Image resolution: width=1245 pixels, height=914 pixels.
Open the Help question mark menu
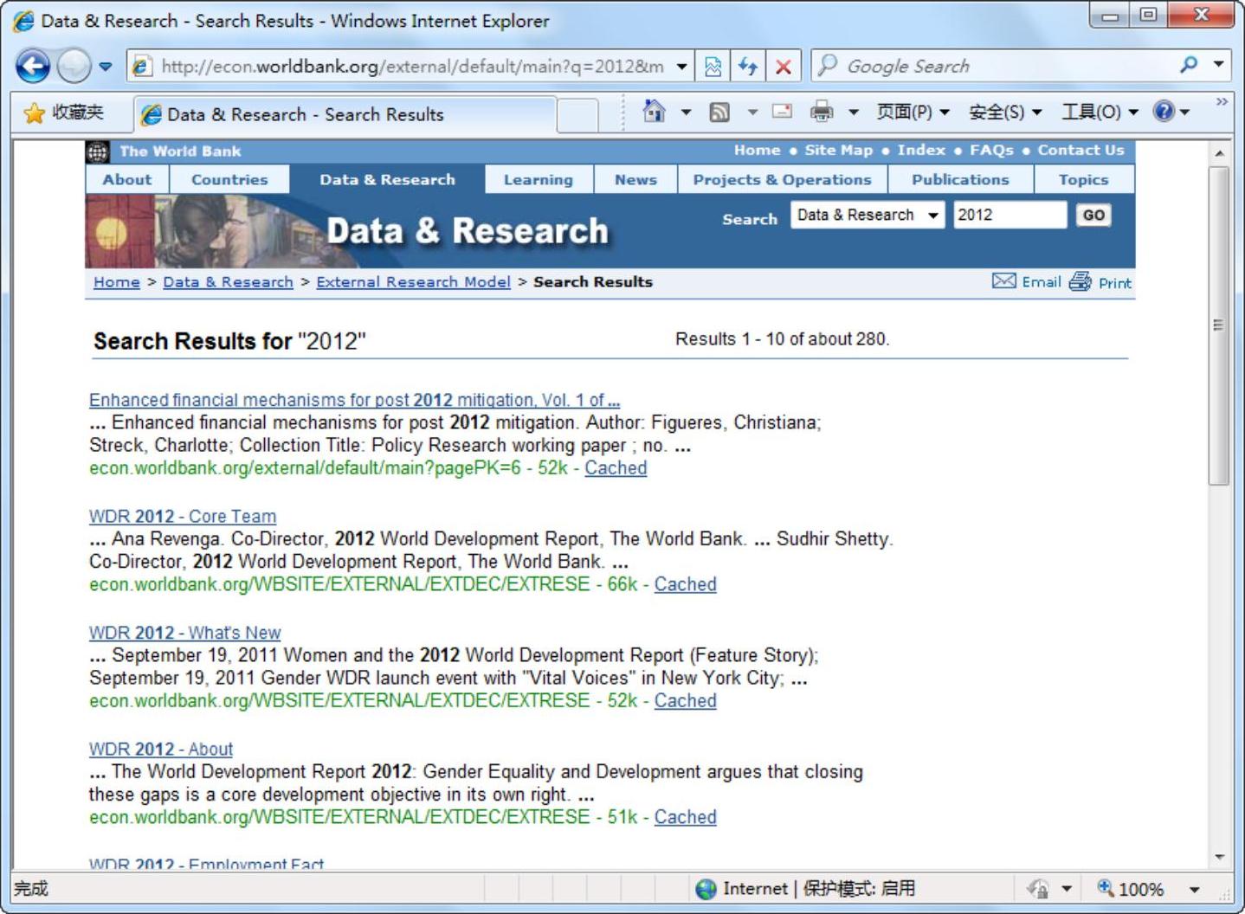click(1172, 112)
